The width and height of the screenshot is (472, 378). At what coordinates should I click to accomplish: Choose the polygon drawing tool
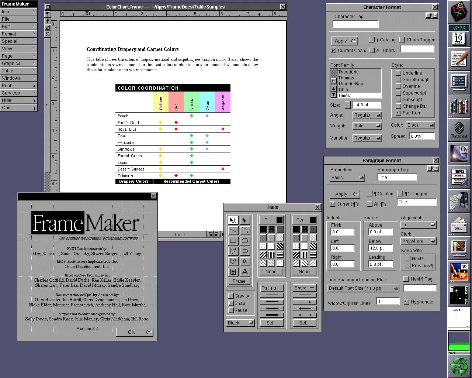click(233, 261)
